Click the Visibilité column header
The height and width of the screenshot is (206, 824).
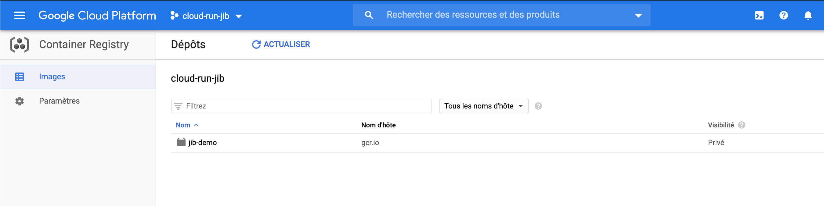pyautogui.click(x=721, y=125)
